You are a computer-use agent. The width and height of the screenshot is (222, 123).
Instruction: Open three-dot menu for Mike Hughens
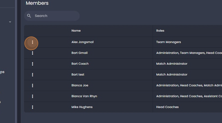(x=32, y=107)
